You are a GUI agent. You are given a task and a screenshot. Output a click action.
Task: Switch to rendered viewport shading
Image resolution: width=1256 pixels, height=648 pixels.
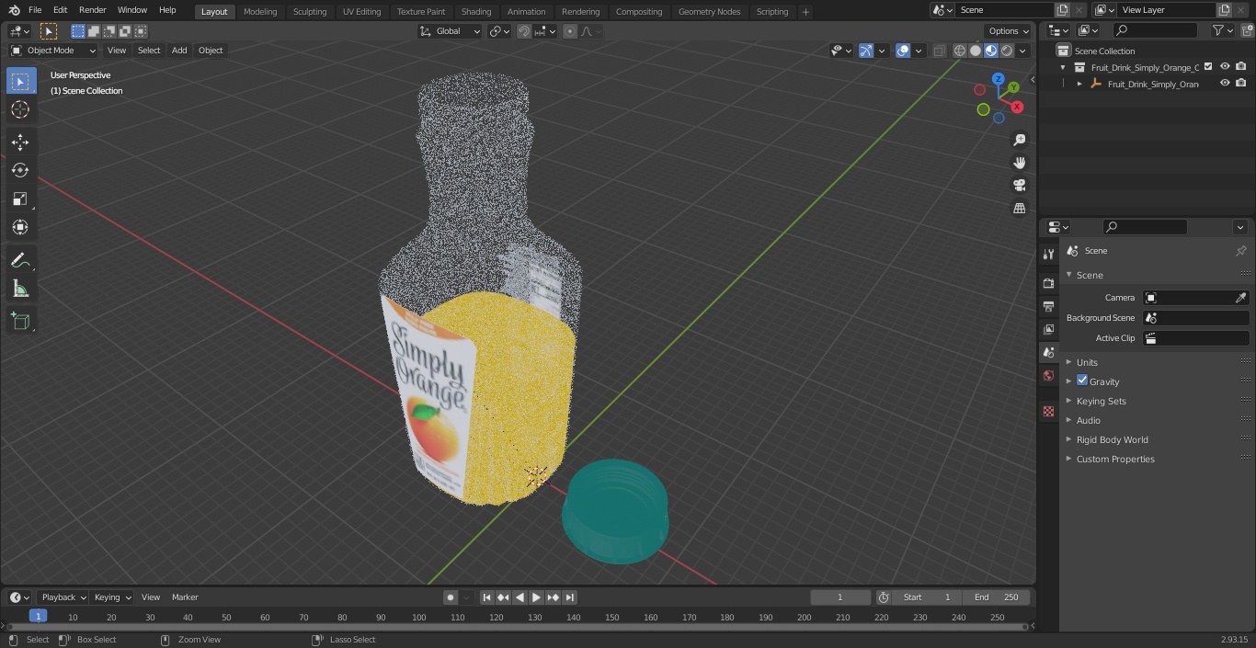[x=1007, y=51]
